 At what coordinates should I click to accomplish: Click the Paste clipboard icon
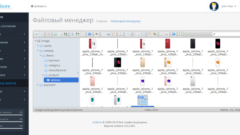114,34
